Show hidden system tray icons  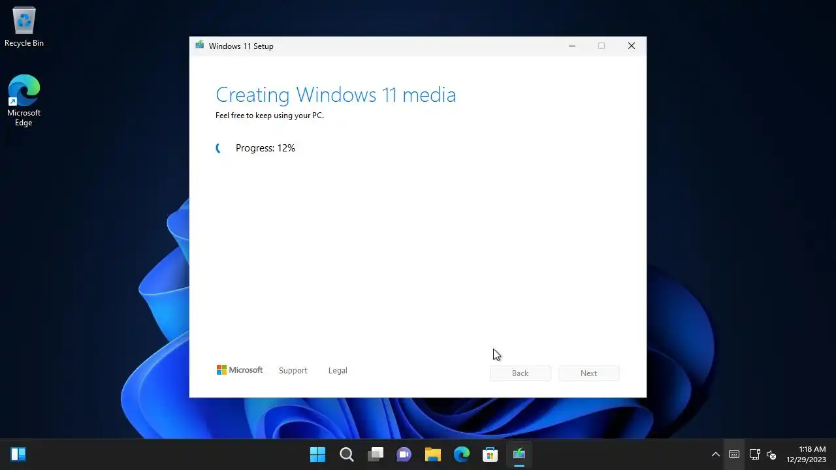715,454
